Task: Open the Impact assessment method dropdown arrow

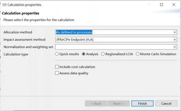Action: click(175, 40)
